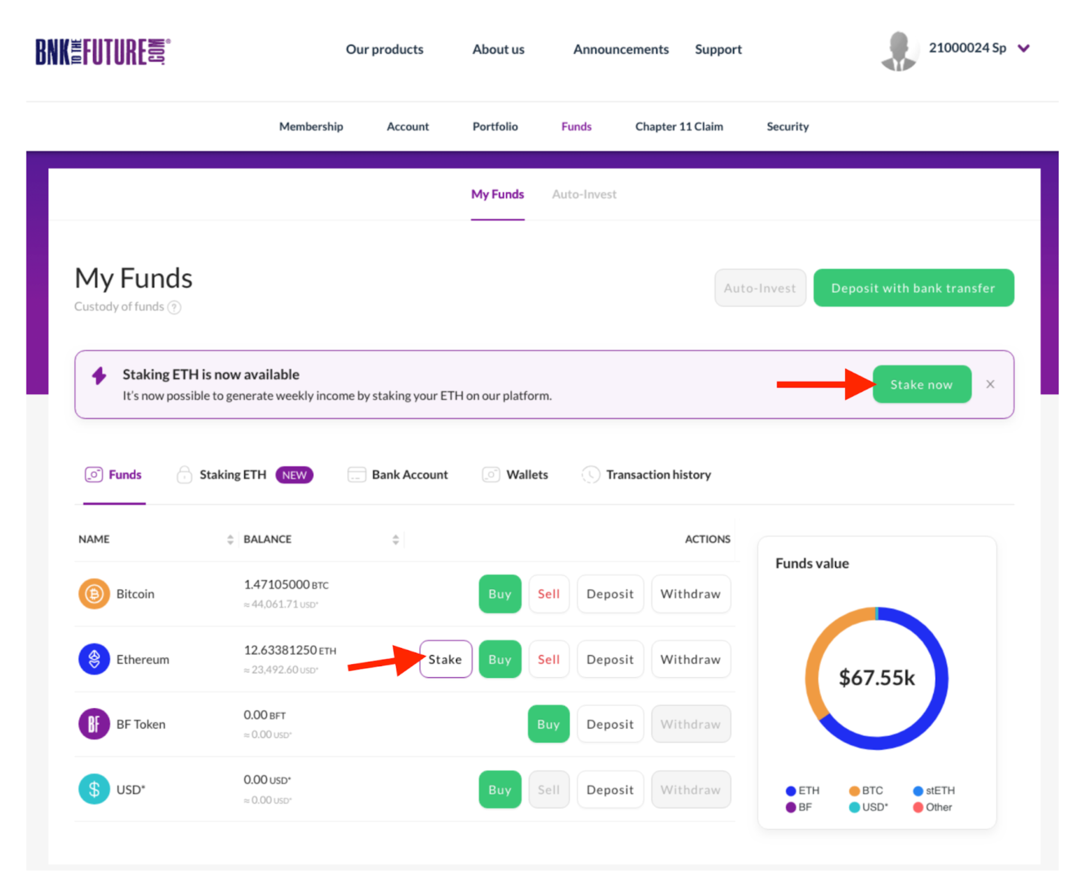Click the BTC legend color dot
This screenshot has height=881, width=1080.
854,791
